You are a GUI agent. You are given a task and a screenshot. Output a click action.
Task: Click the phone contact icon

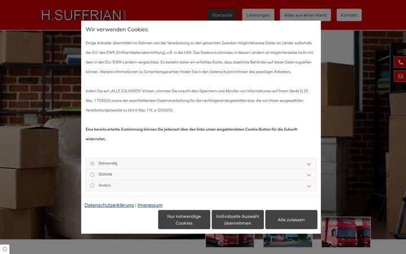coord(400,63)
